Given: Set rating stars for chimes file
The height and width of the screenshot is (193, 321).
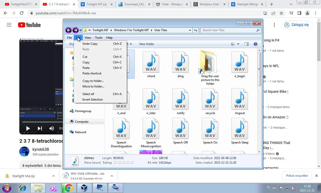Looking at the screenshot, I should coord(124,163).
